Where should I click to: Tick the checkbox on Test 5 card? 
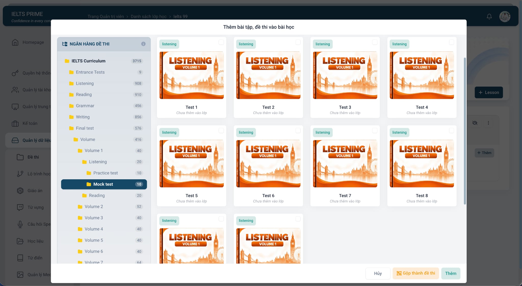coord(221,130)
